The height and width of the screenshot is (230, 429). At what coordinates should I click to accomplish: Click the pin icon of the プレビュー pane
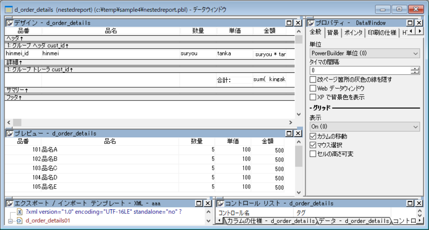10,134
